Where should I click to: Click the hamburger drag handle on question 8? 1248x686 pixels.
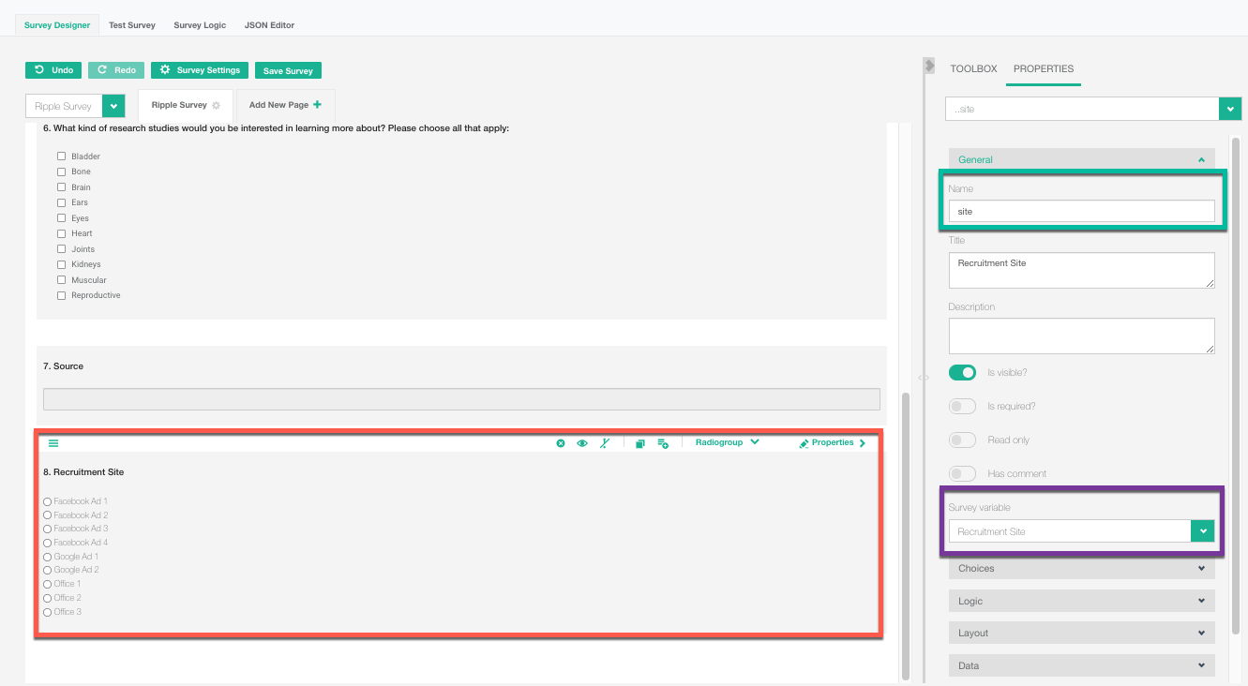click(x=53, y=443)
